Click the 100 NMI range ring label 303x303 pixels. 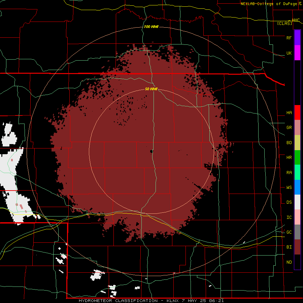[151, 27]
